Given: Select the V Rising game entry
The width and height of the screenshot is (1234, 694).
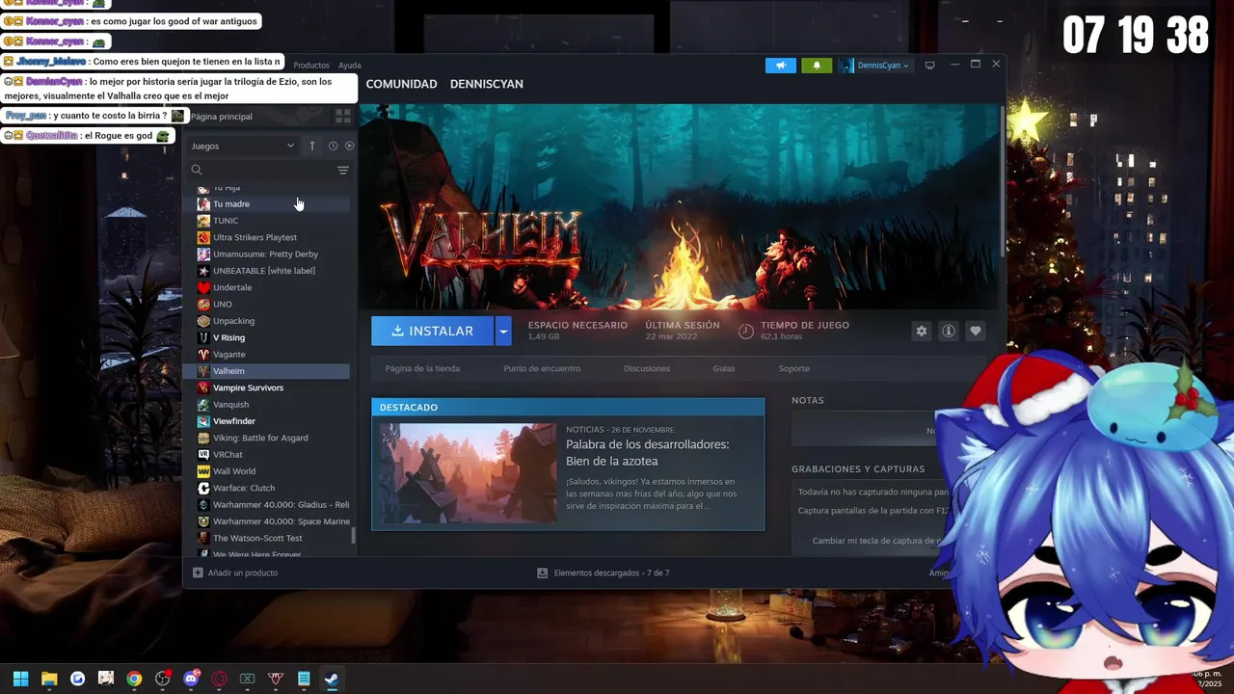Looking at the screenshot, I should [266, 337].
